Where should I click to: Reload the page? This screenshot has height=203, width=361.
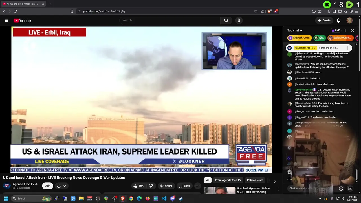pyautogui.click(x=15, y=11)
